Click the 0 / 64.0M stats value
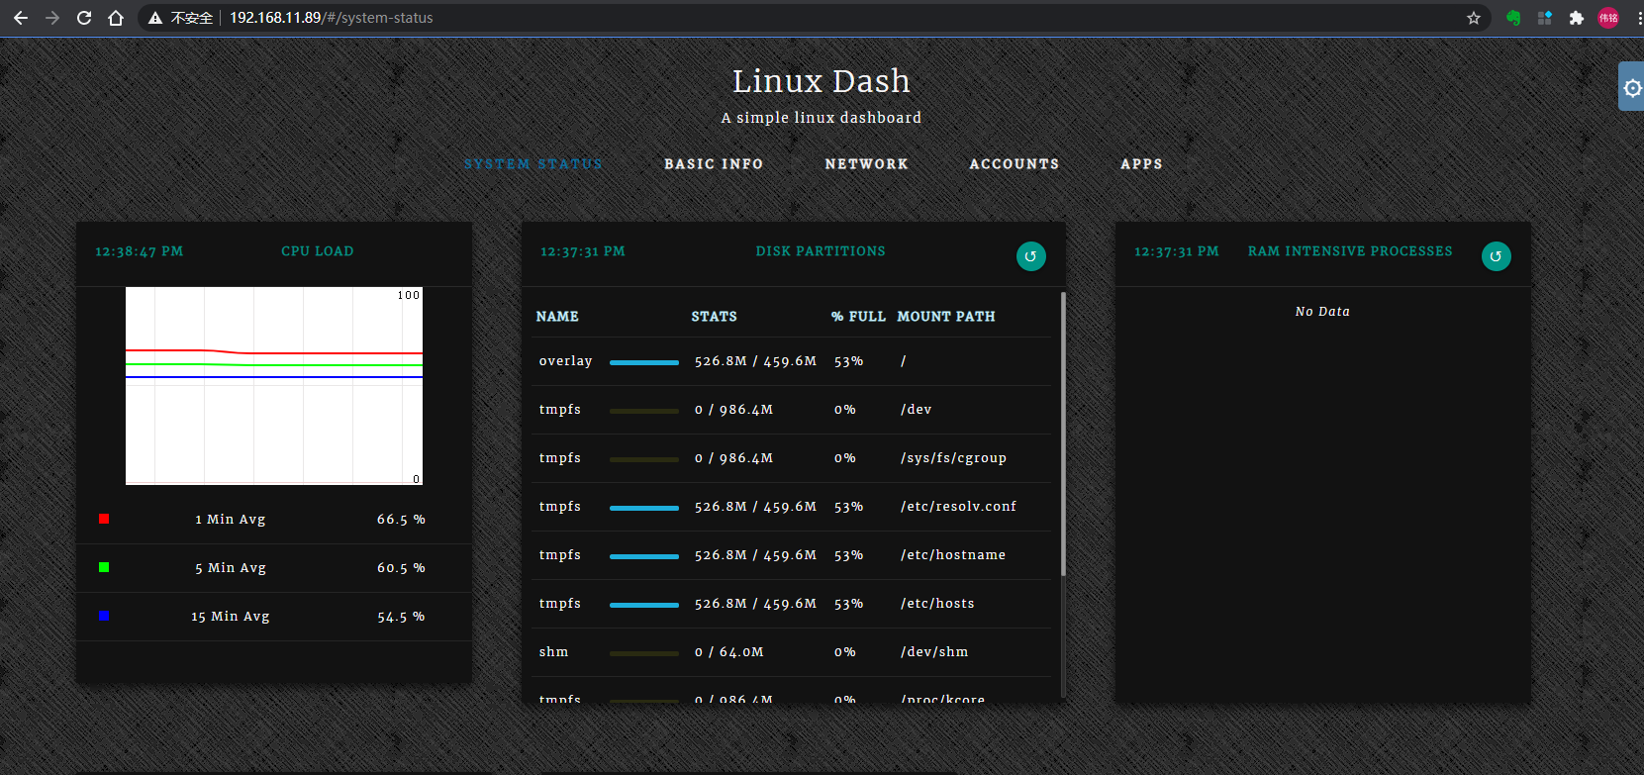The image size is (1644, 775). [728, 652]
